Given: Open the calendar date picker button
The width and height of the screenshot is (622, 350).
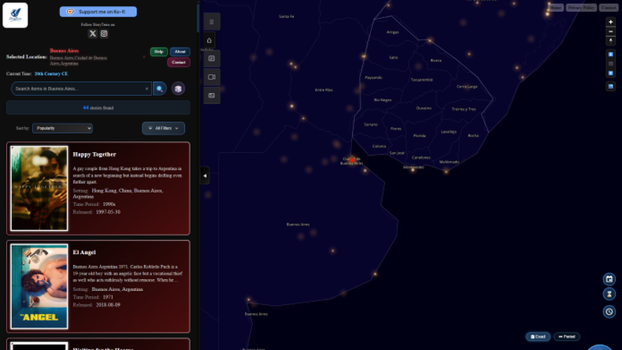Looking at the screenshot, I should click(x=609, y=279).
